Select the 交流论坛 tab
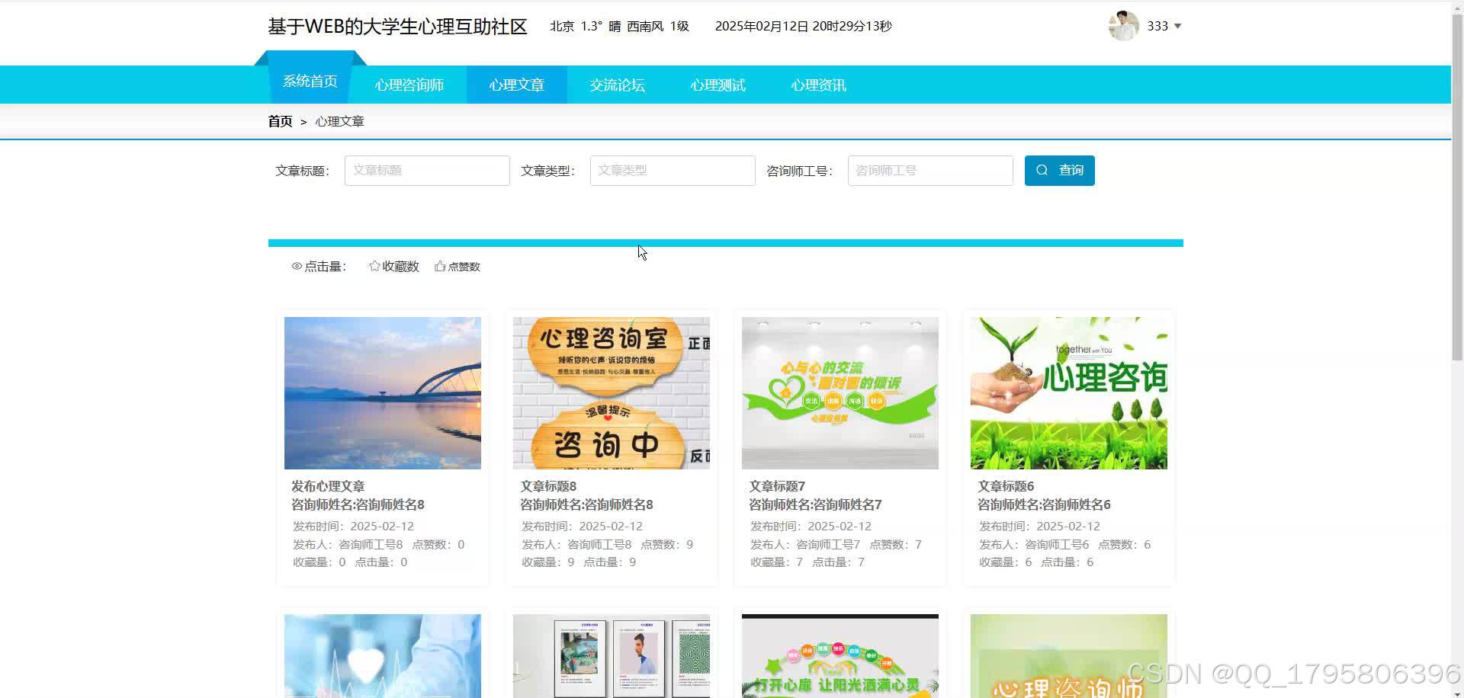The image size is (1464, 698). tap(617, 85)
